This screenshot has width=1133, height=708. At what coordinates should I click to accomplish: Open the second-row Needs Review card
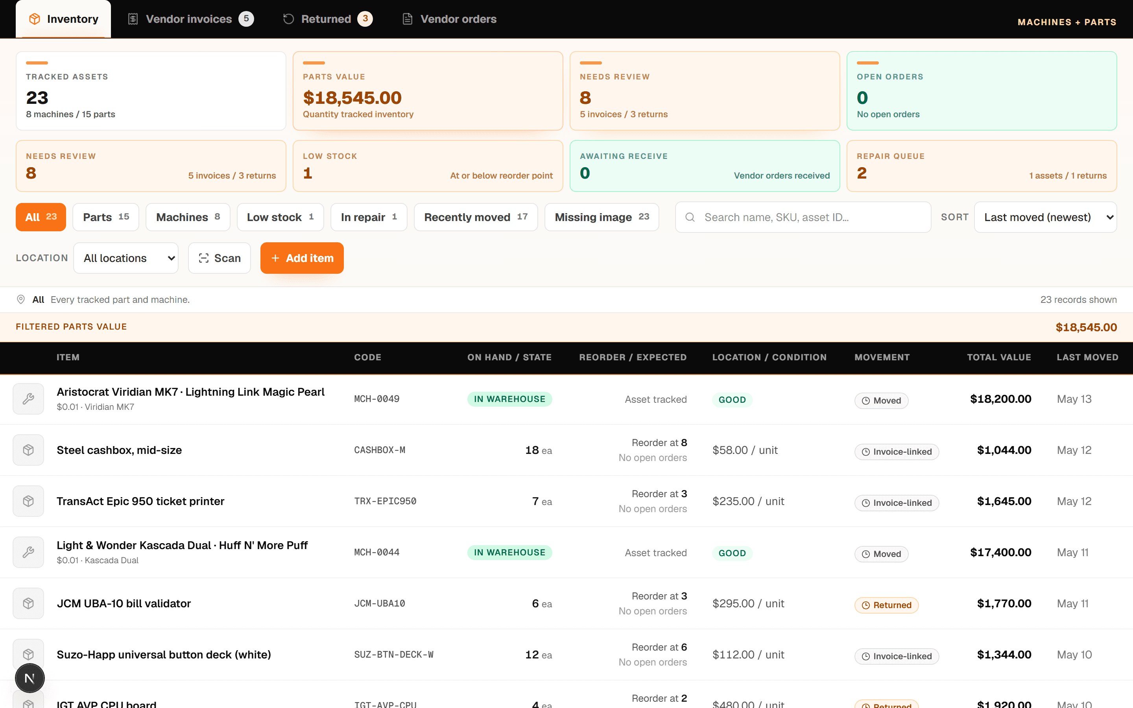pos(151,166)
